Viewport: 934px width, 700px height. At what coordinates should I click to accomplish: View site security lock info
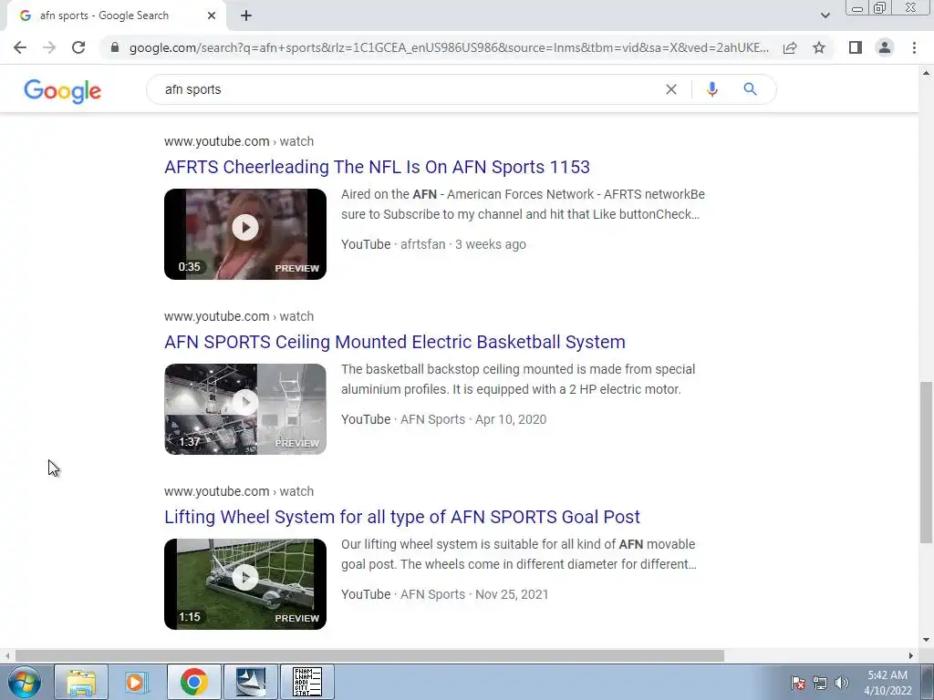pos(115,47)
